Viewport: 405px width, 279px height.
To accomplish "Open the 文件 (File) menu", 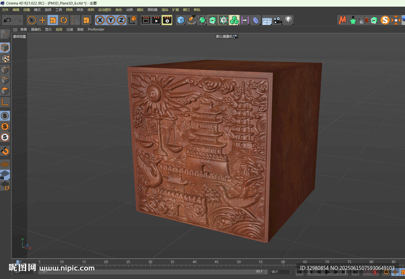I will (5, 10).
